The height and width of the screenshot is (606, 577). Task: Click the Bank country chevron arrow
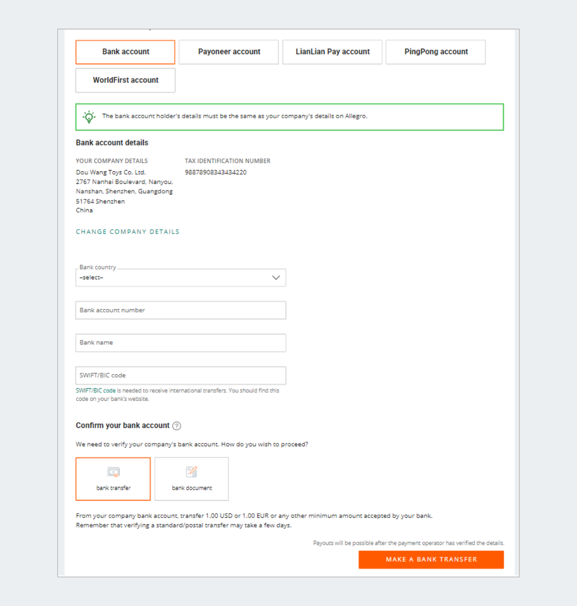(x=276, y=278)
